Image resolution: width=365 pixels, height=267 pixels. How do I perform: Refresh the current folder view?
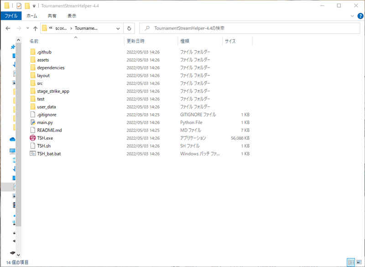[x=129, y=28]
